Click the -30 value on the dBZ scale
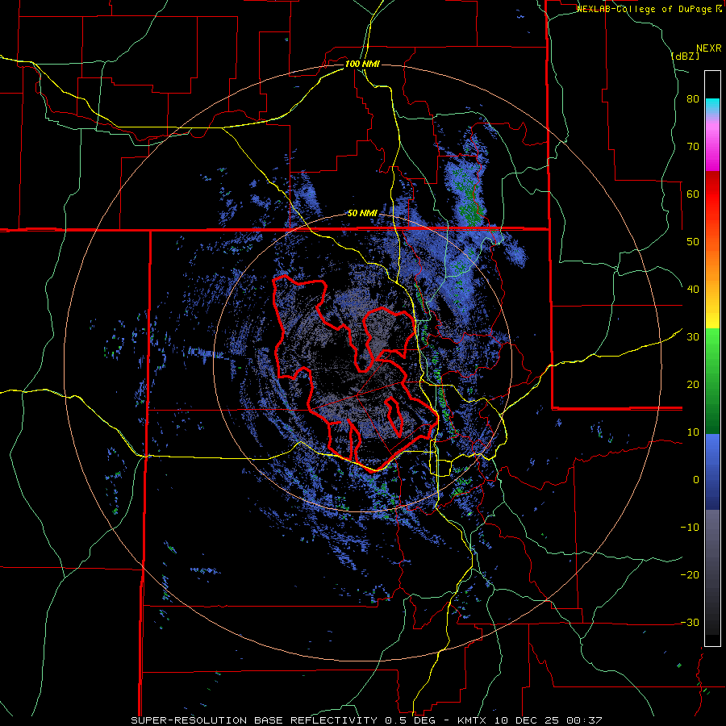The width and height of the screenshot is (726, 726). click(x=690, y=622)
